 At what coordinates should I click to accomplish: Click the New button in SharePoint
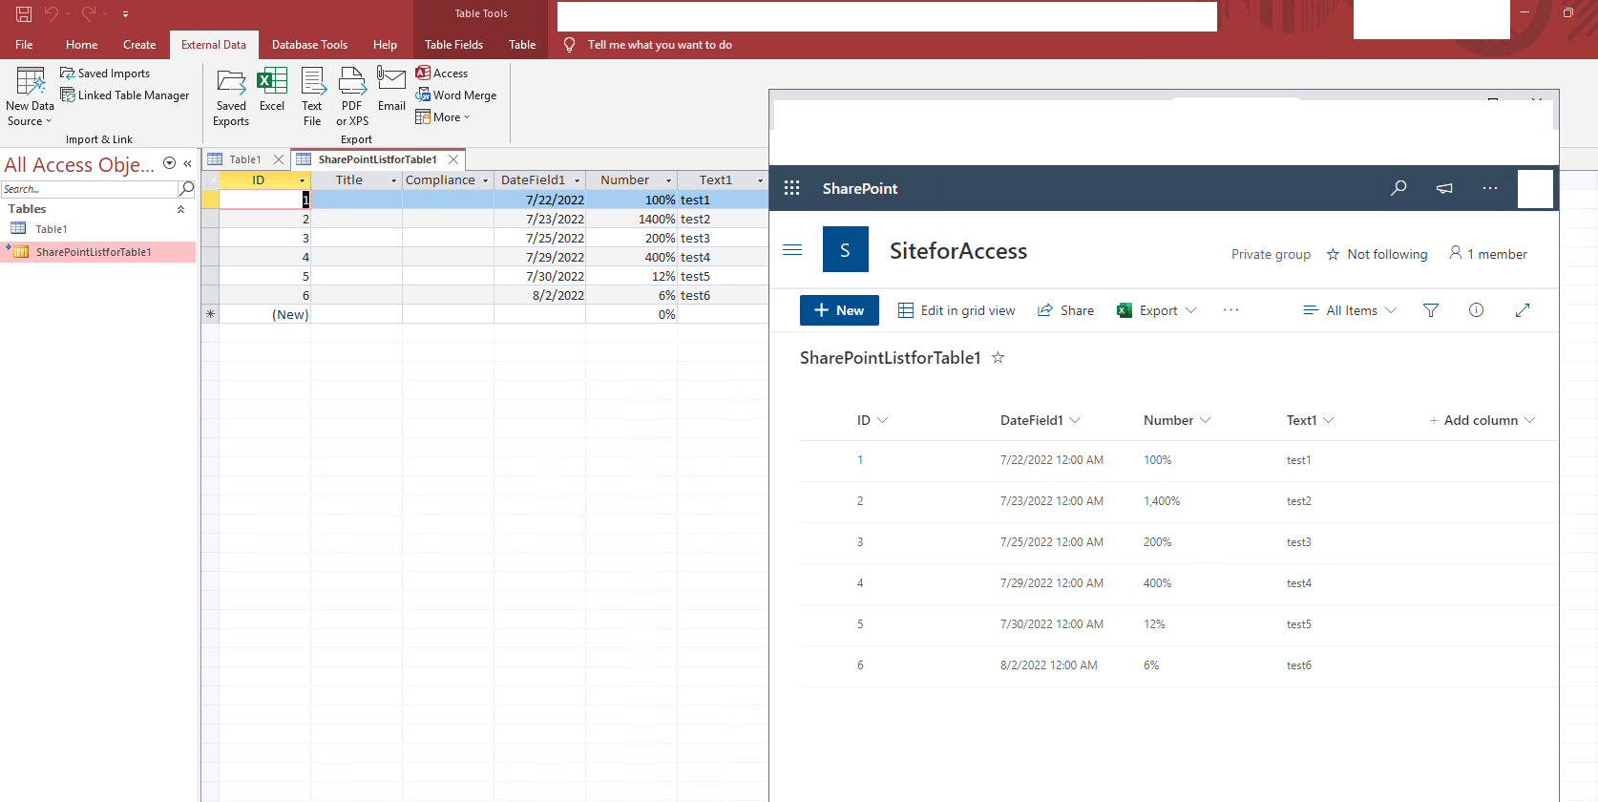pyautogui.click(x=839, y=310)
